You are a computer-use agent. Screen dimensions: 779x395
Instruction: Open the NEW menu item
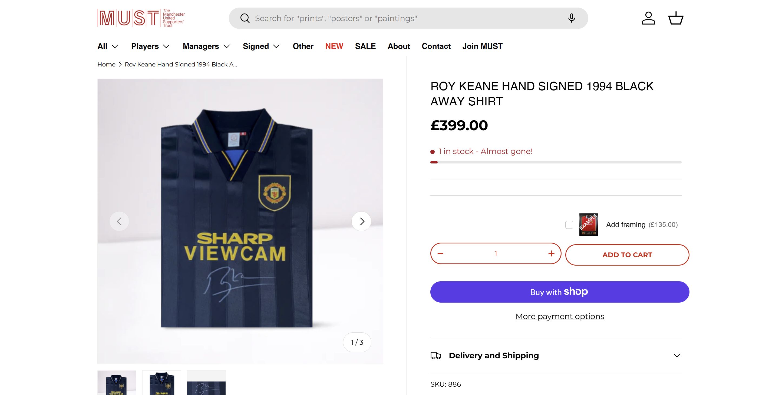[x=334, y=46]
